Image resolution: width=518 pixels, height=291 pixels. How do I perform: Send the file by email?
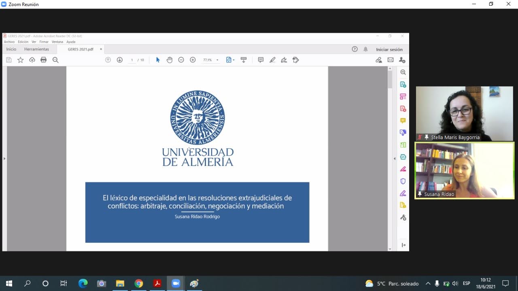391,60
